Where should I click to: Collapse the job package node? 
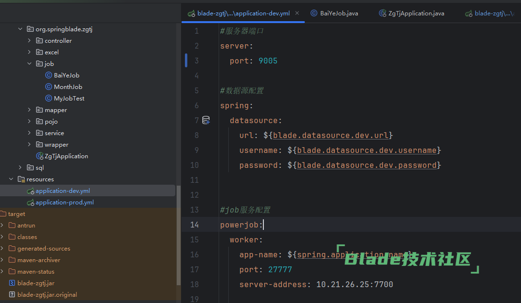tap(29, 63)
